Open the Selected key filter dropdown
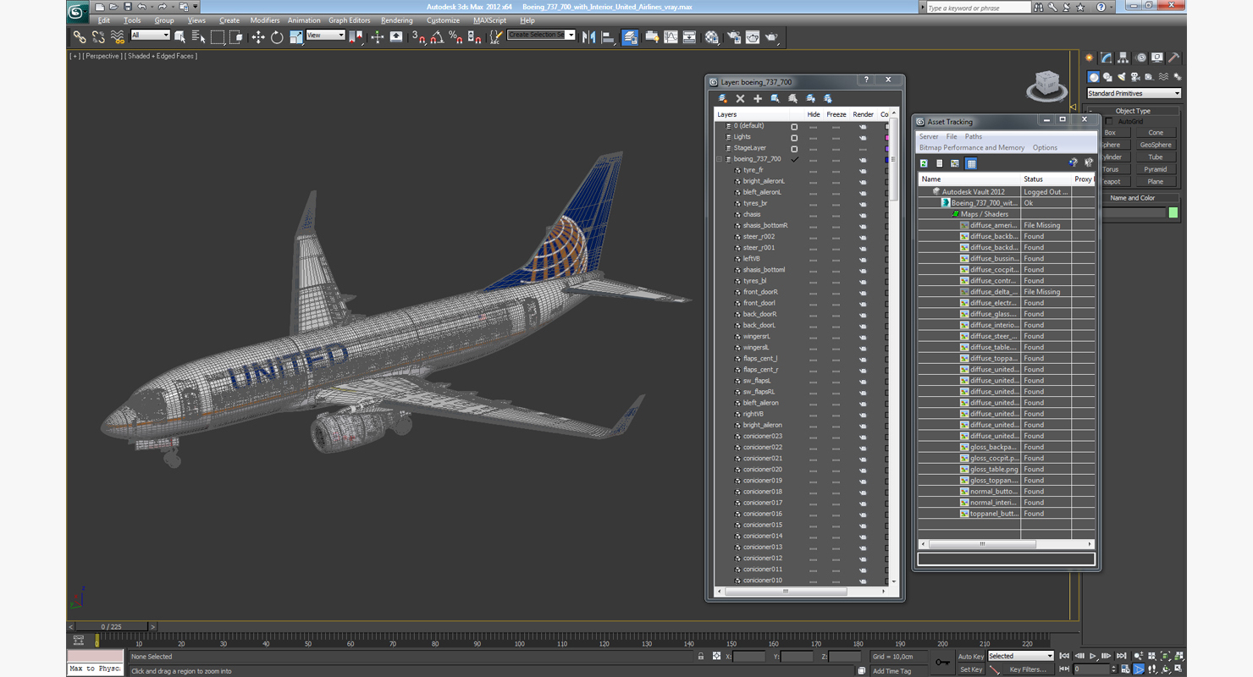This screenshot has height=677, width=1253. coord(1020,656)
